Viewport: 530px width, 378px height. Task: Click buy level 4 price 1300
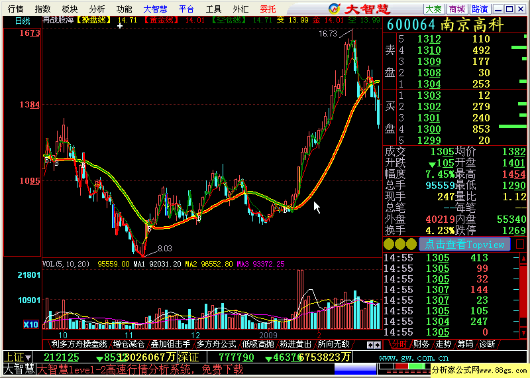429,129
